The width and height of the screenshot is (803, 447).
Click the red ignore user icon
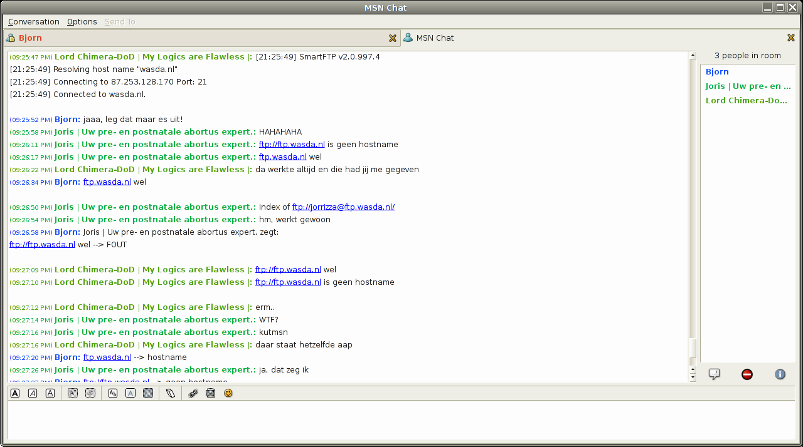747,374
